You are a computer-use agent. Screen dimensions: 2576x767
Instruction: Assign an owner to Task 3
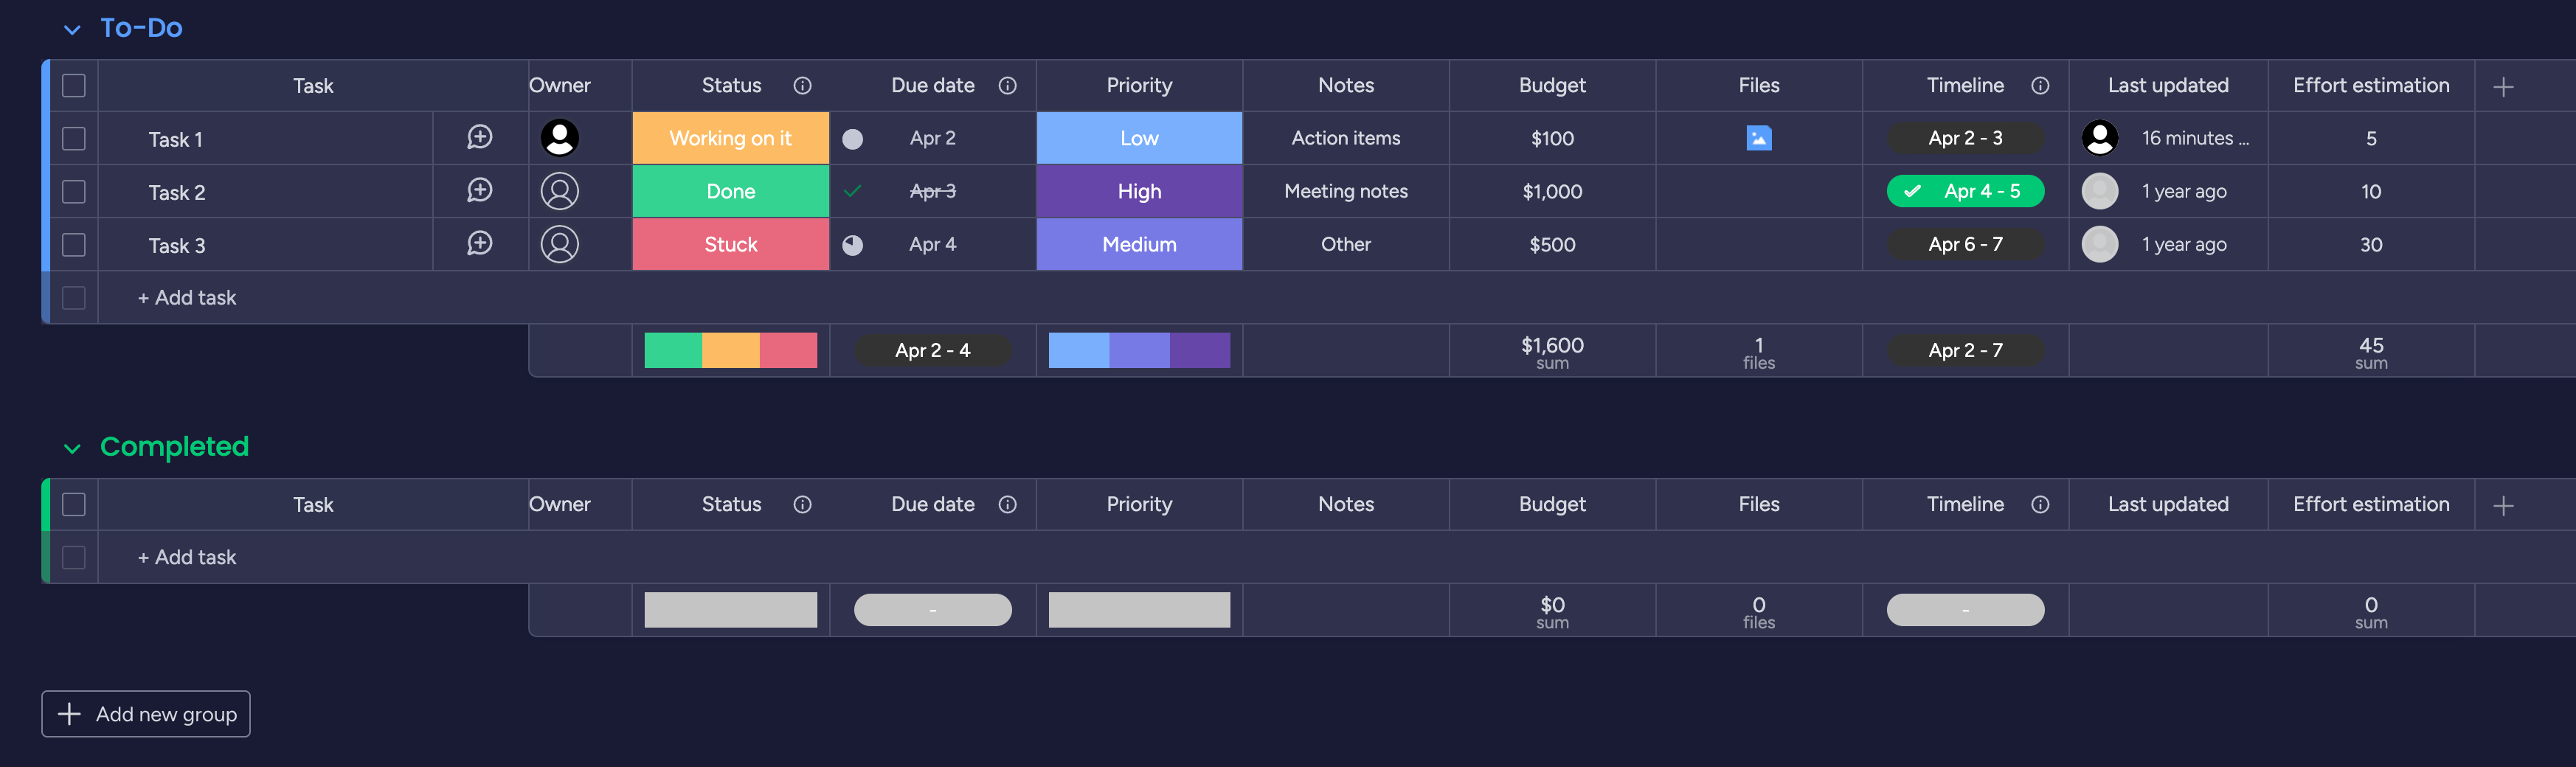[x=560, y=244]
